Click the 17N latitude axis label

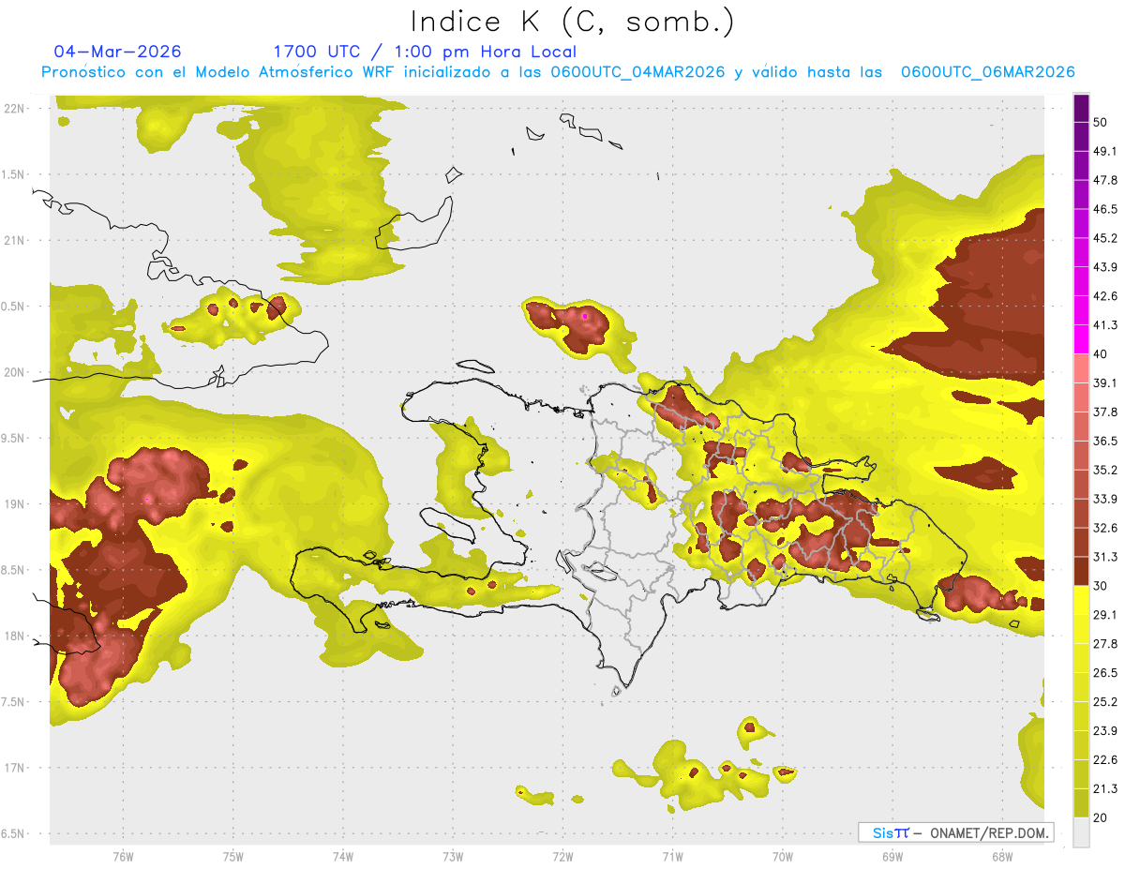14,768
